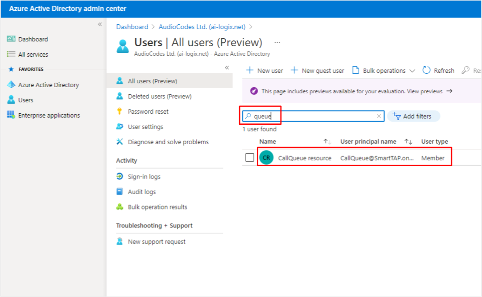Follow the AudioCodes Ltd. (ai-logix.net) breadcrumb link

coord(202,27)
